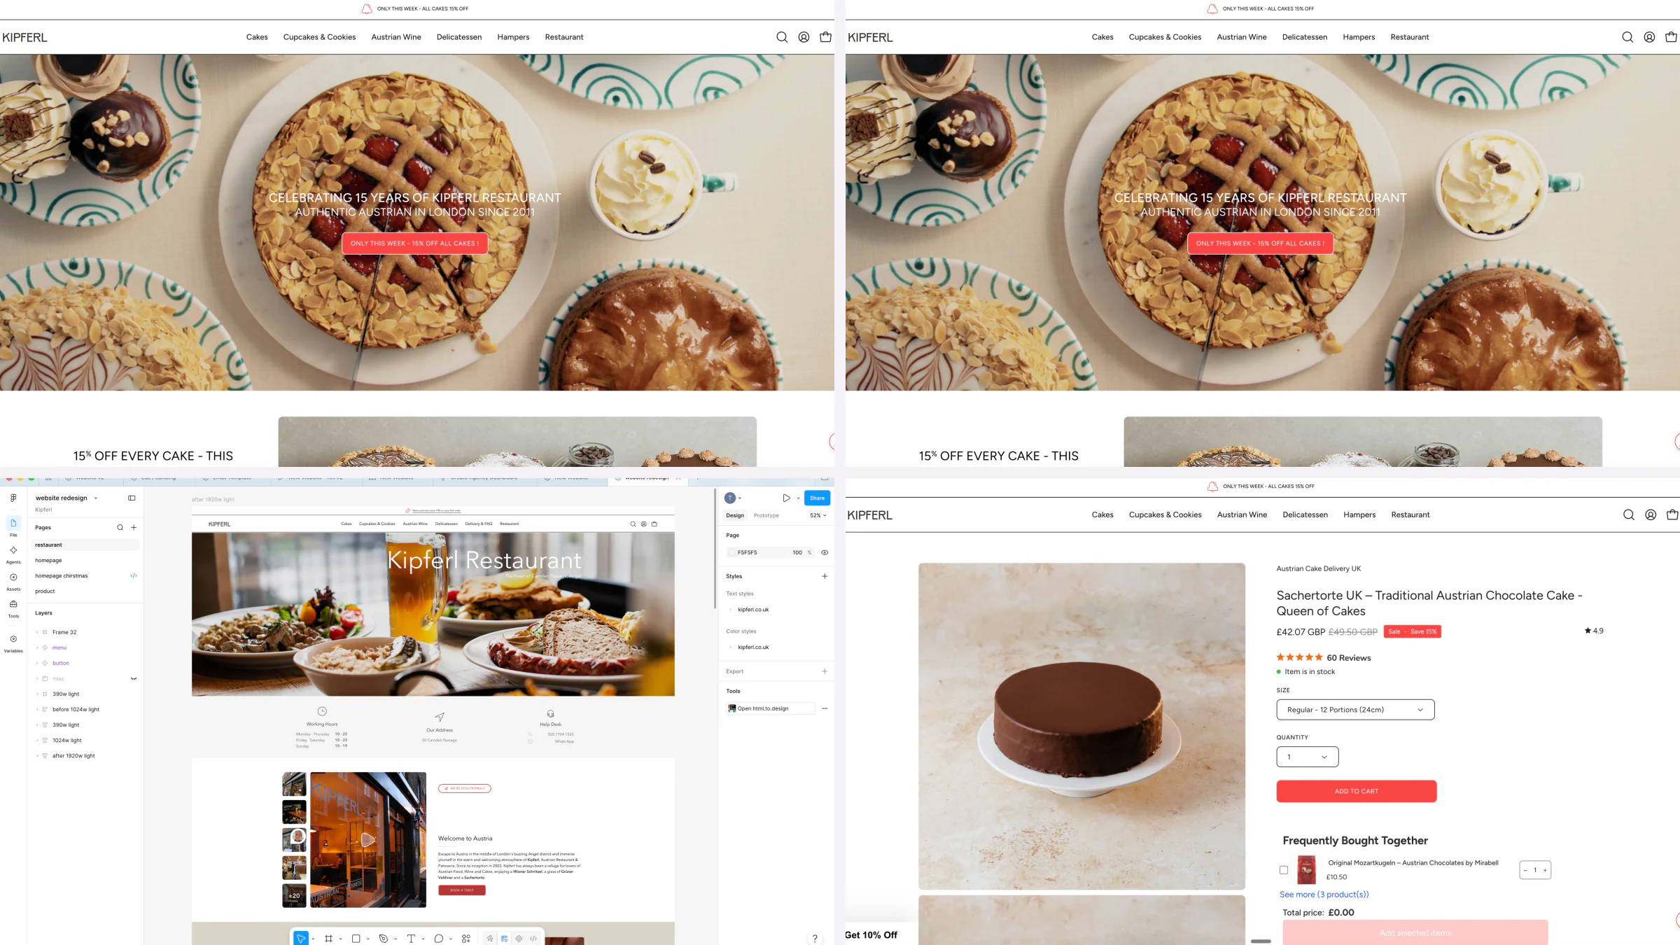Select the Comment tool in Figma's toolbar

[x=438, y=939]
